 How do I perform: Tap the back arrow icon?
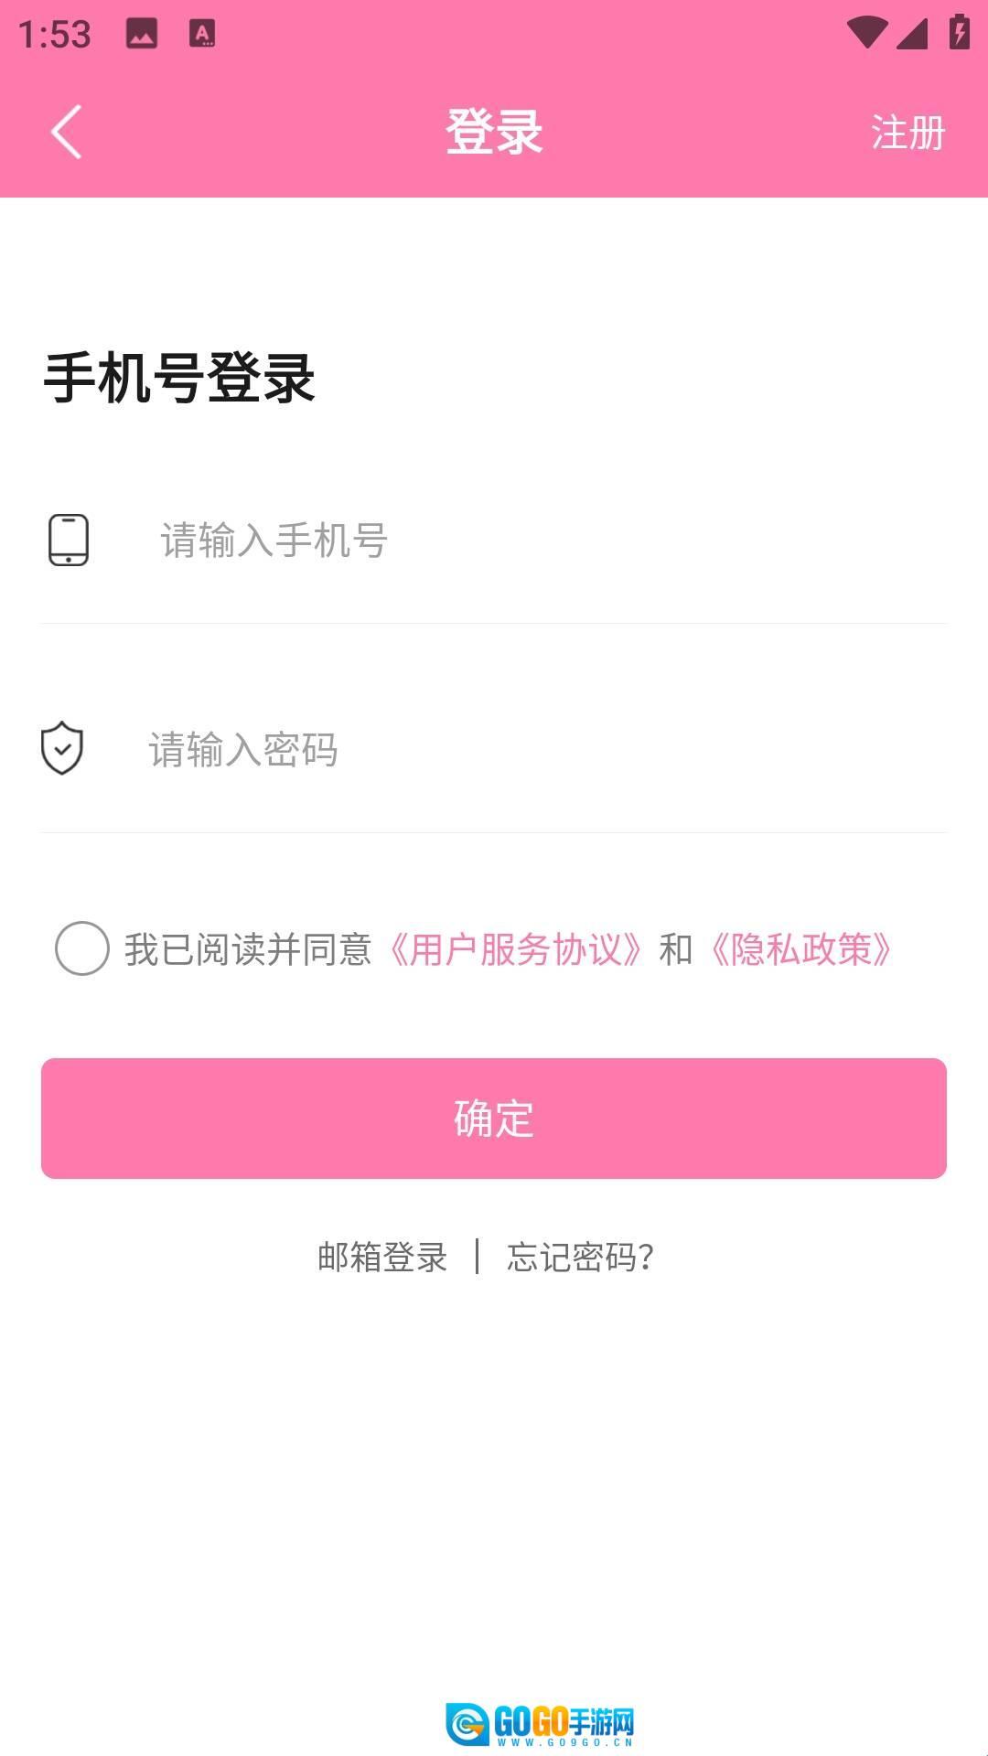[66, 132]
